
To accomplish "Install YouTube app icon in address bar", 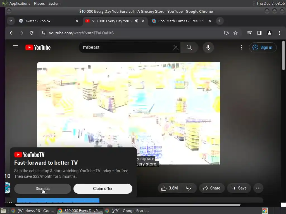I will click(226, 33).
